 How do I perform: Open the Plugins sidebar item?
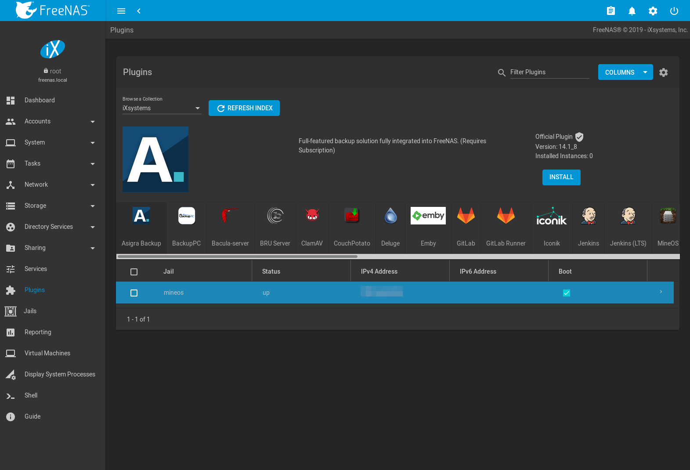[53, 290]
